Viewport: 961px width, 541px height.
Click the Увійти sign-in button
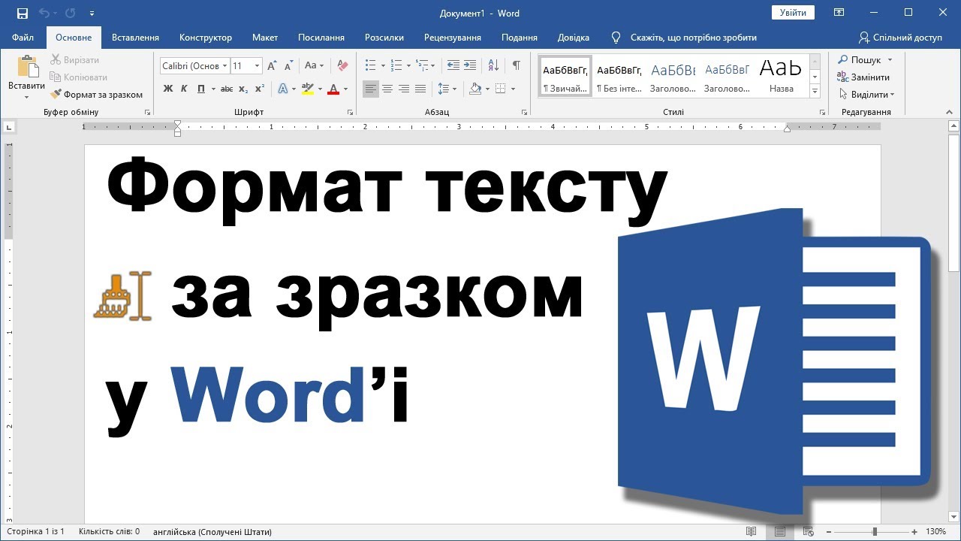793,13
